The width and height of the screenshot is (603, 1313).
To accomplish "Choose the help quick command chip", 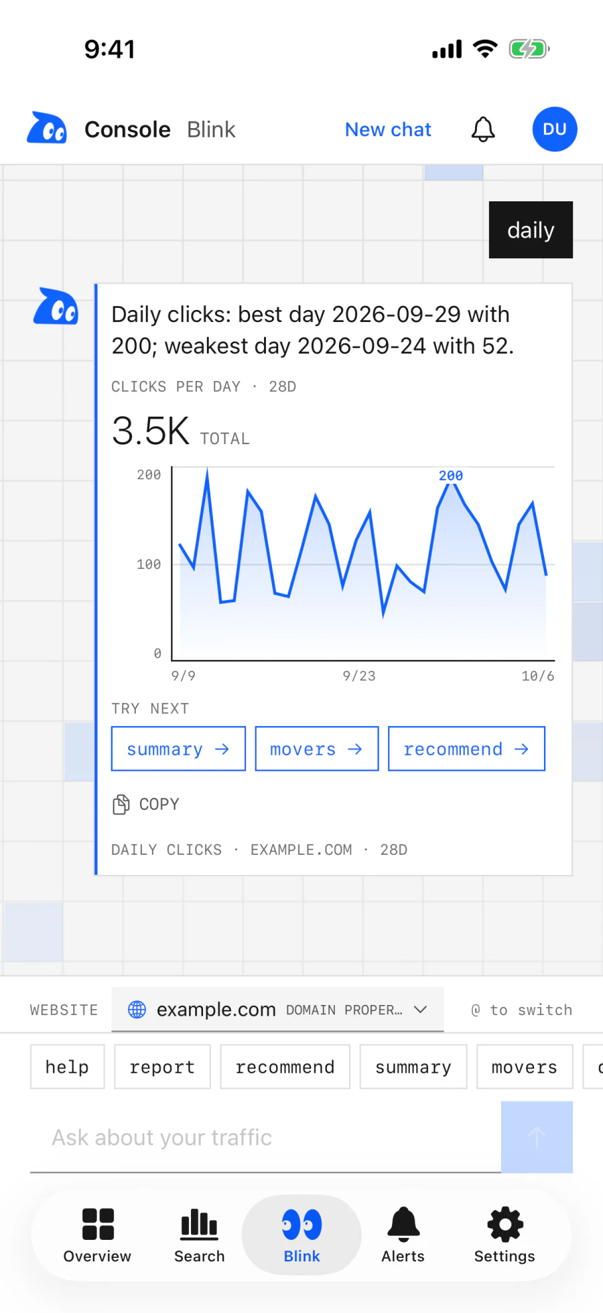I will 67,1067.
